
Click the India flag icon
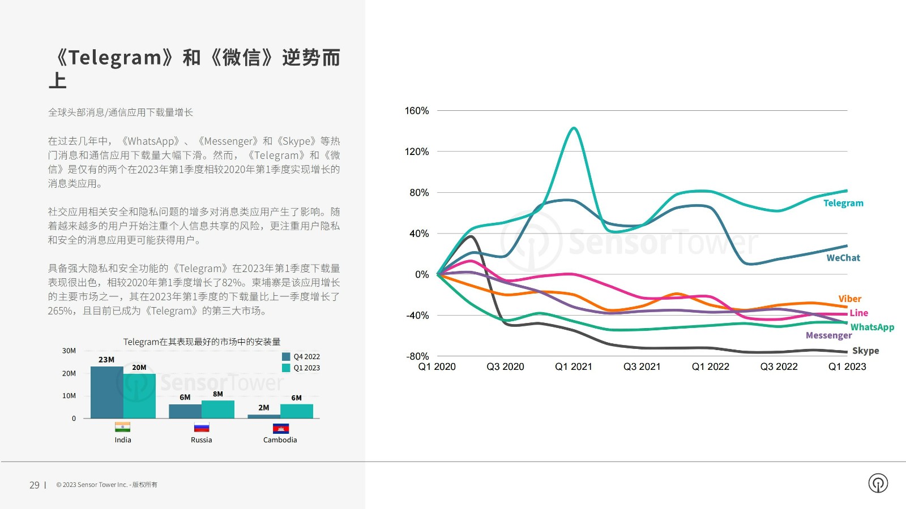point(122,427)
